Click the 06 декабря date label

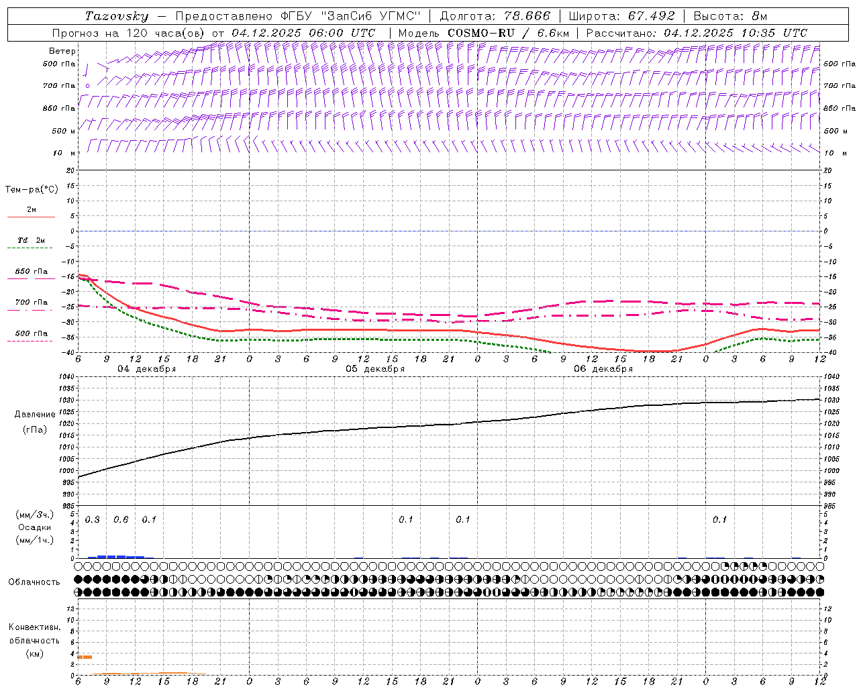click(603, 369)
